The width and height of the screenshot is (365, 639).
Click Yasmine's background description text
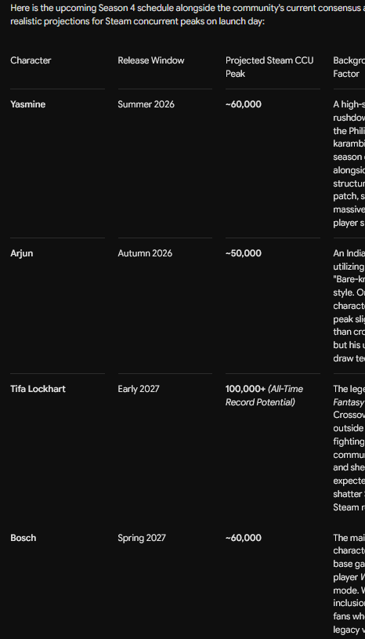tap(349, 163)
